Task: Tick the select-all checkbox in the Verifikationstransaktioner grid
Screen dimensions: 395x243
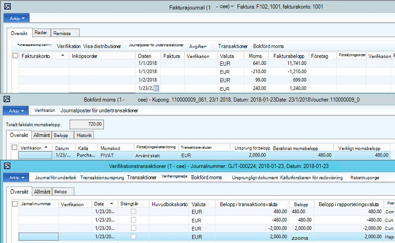Action: point(15,203)
